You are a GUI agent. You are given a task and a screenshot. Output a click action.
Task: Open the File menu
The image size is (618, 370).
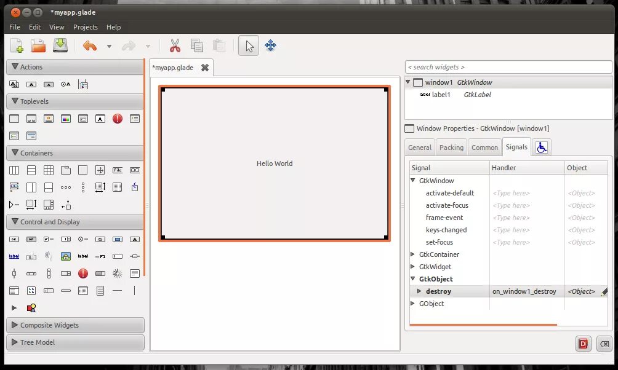pos(15,27)
